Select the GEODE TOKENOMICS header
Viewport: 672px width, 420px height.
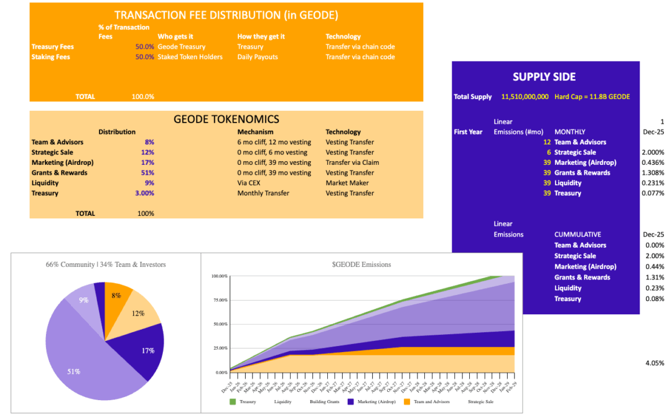point(226,119)
